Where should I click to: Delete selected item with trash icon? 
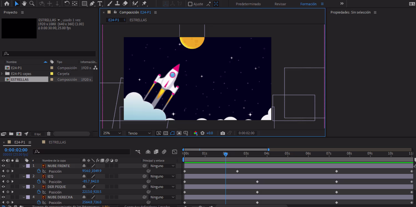(49, 134)
